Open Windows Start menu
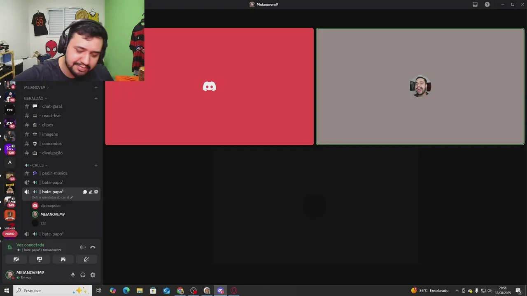527x296 pixels. [x=7, y=291]
